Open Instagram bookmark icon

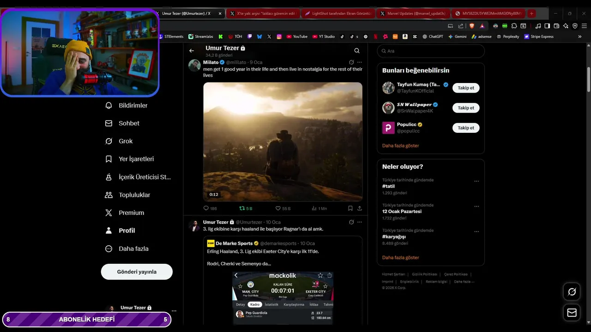(x=279, y=36)
